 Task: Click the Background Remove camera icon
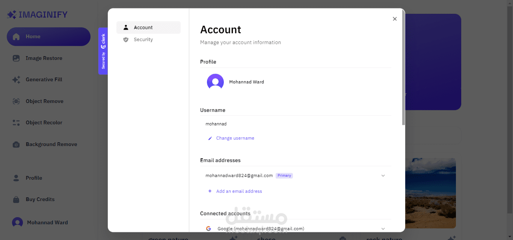pyautogui.click(x=16, y=145)
